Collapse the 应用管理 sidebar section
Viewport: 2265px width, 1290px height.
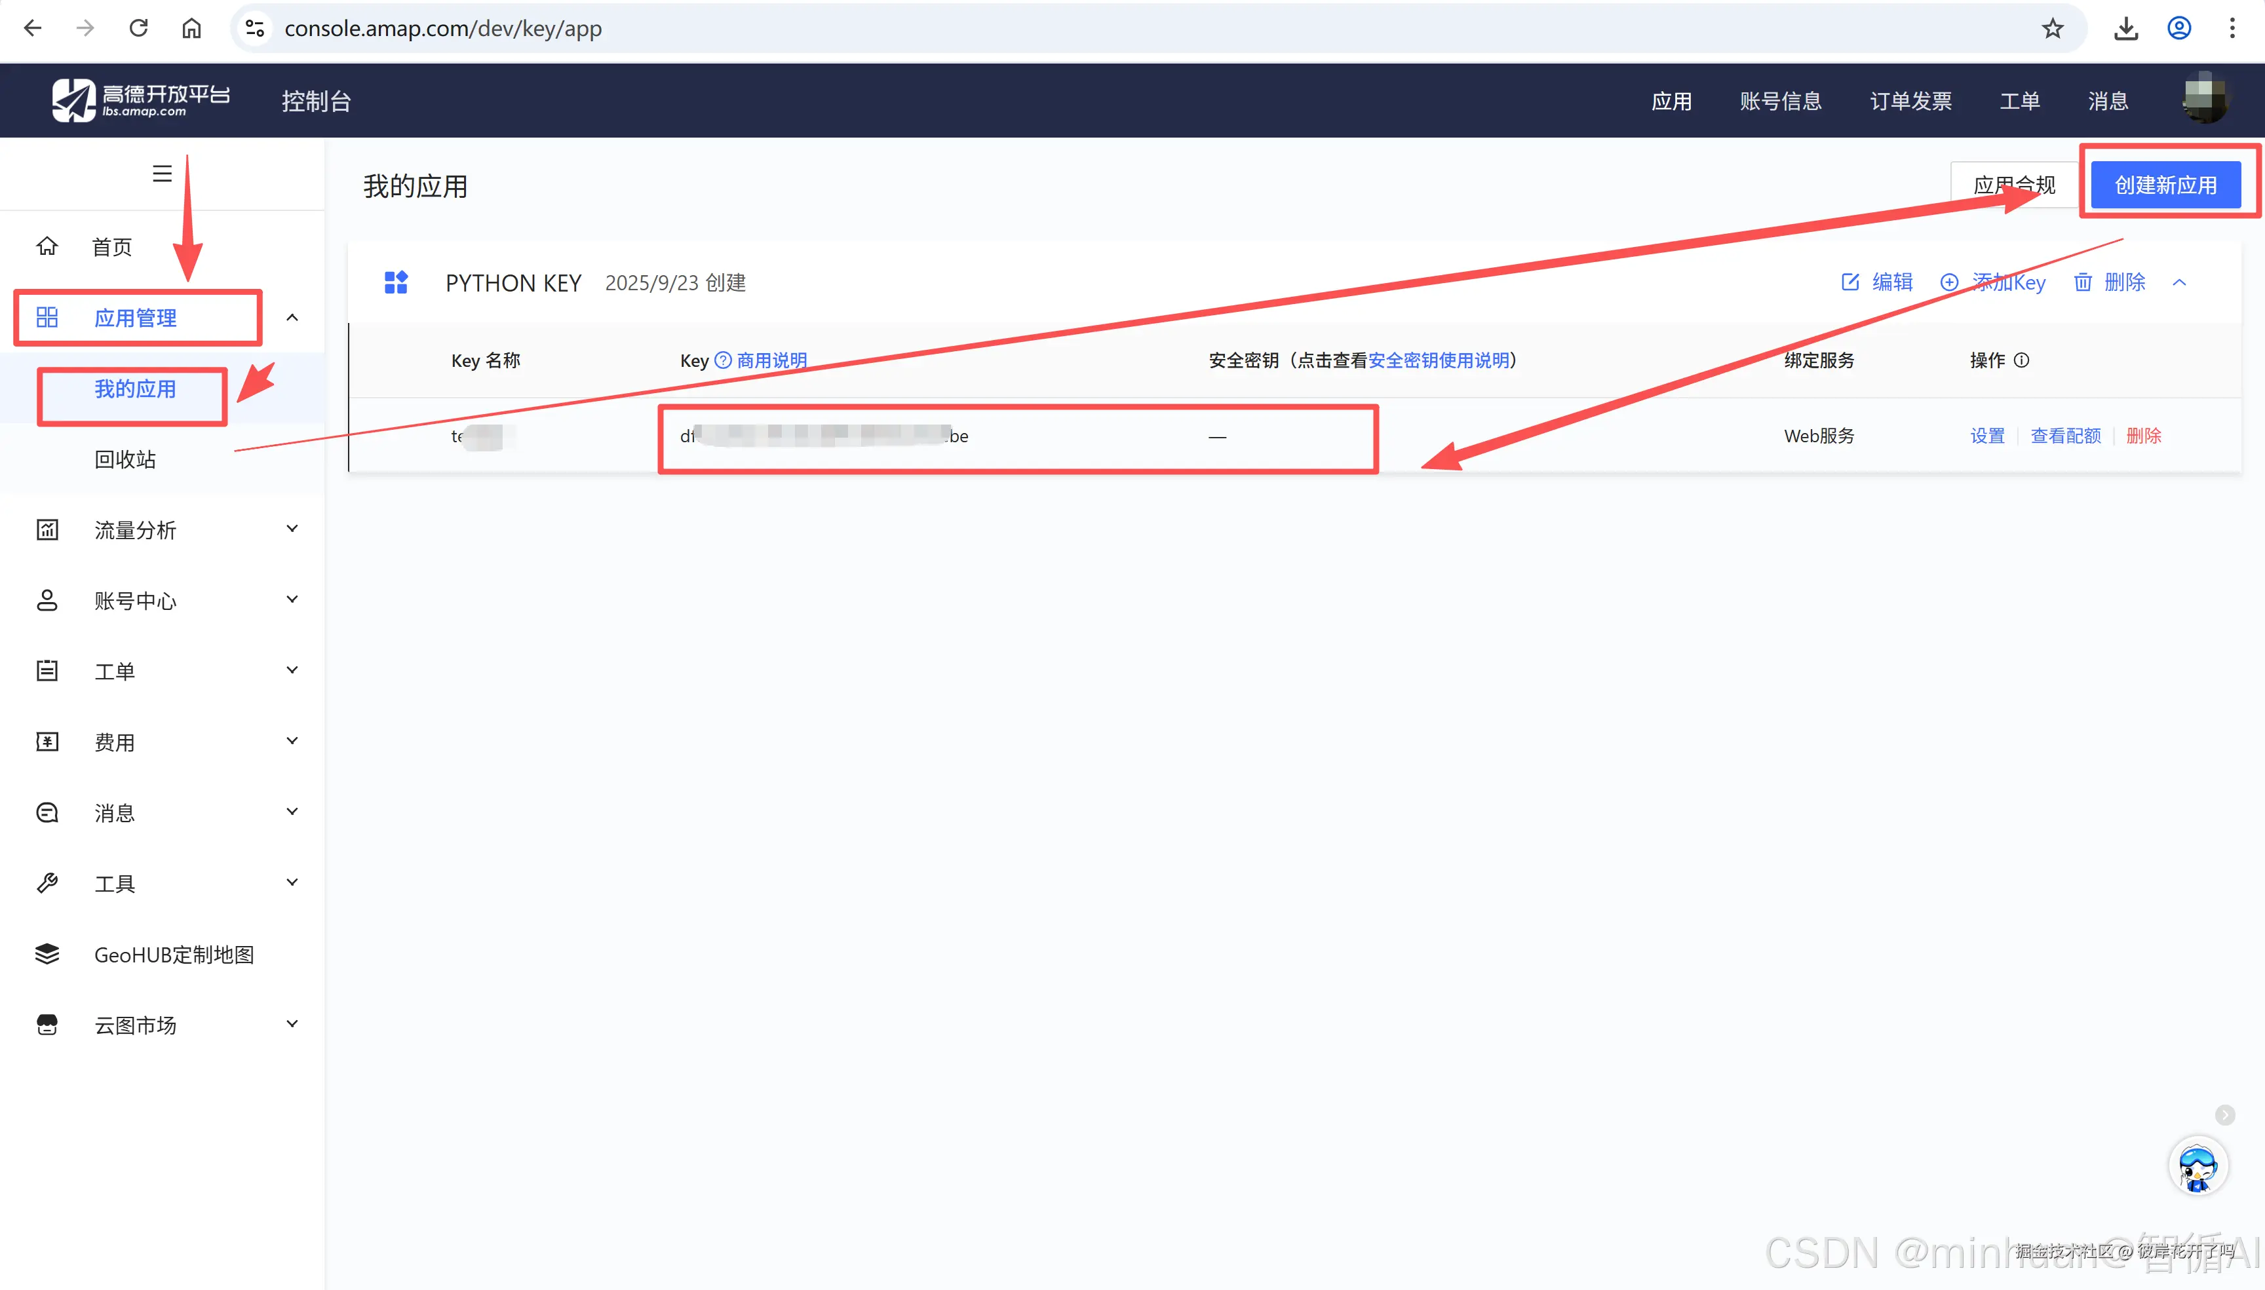292,317
